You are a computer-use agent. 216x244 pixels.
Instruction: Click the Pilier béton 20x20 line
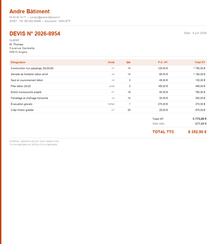(108, 86)
